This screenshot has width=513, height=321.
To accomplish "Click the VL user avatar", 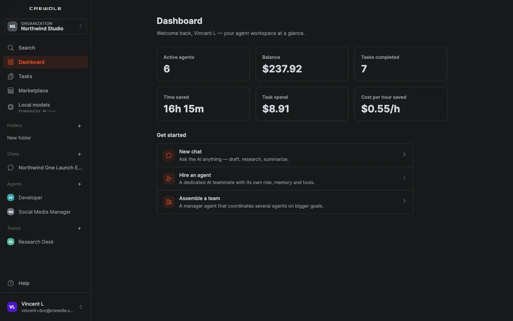I will 12,307.
